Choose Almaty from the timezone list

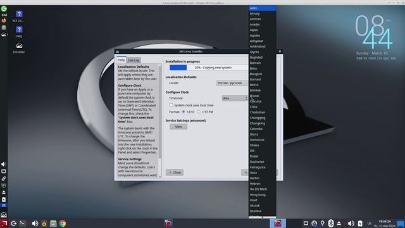(262, 13)
